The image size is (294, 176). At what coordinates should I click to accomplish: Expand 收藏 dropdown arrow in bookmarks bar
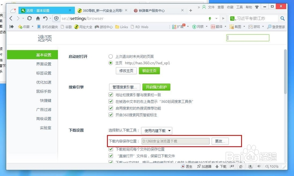(33, 27)
